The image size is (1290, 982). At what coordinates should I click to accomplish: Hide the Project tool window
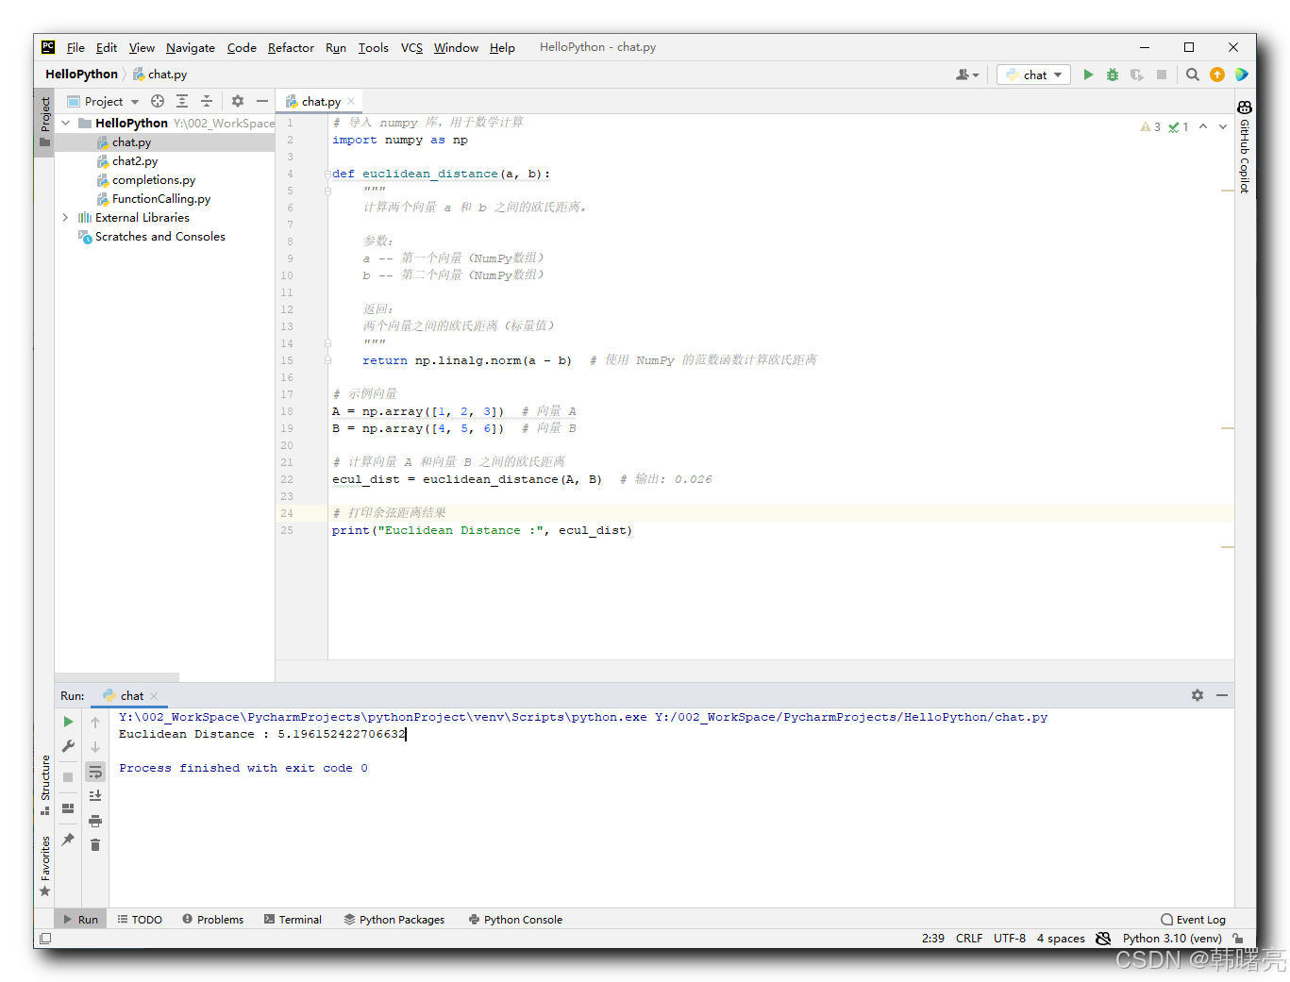[x=262, y=101]
